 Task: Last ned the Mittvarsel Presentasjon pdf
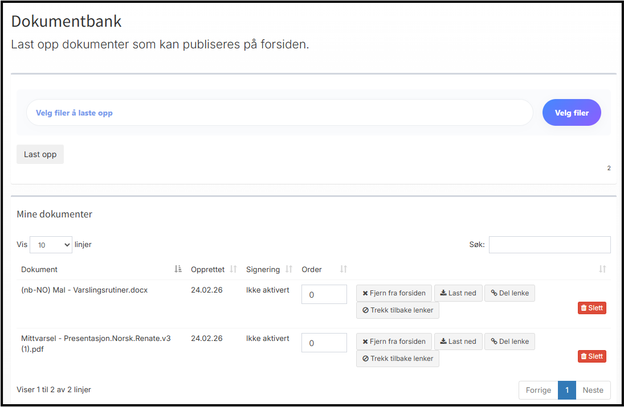point(458,342)
